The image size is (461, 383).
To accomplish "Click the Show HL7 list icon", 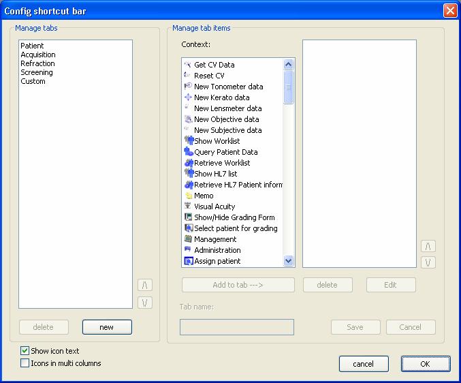I will point(189,173).
